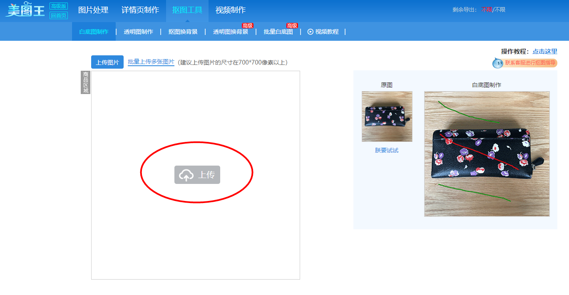
Task: Open the 详情页制作 menu
Action: pos(140,10)
